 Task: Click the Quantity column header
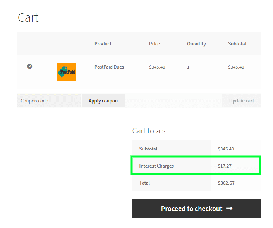coord(196,44)
